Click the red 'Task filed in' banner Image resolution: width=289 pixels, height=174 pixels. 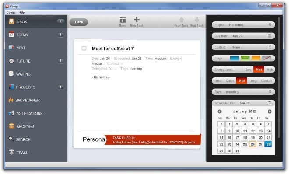click(x=153, y=140)
